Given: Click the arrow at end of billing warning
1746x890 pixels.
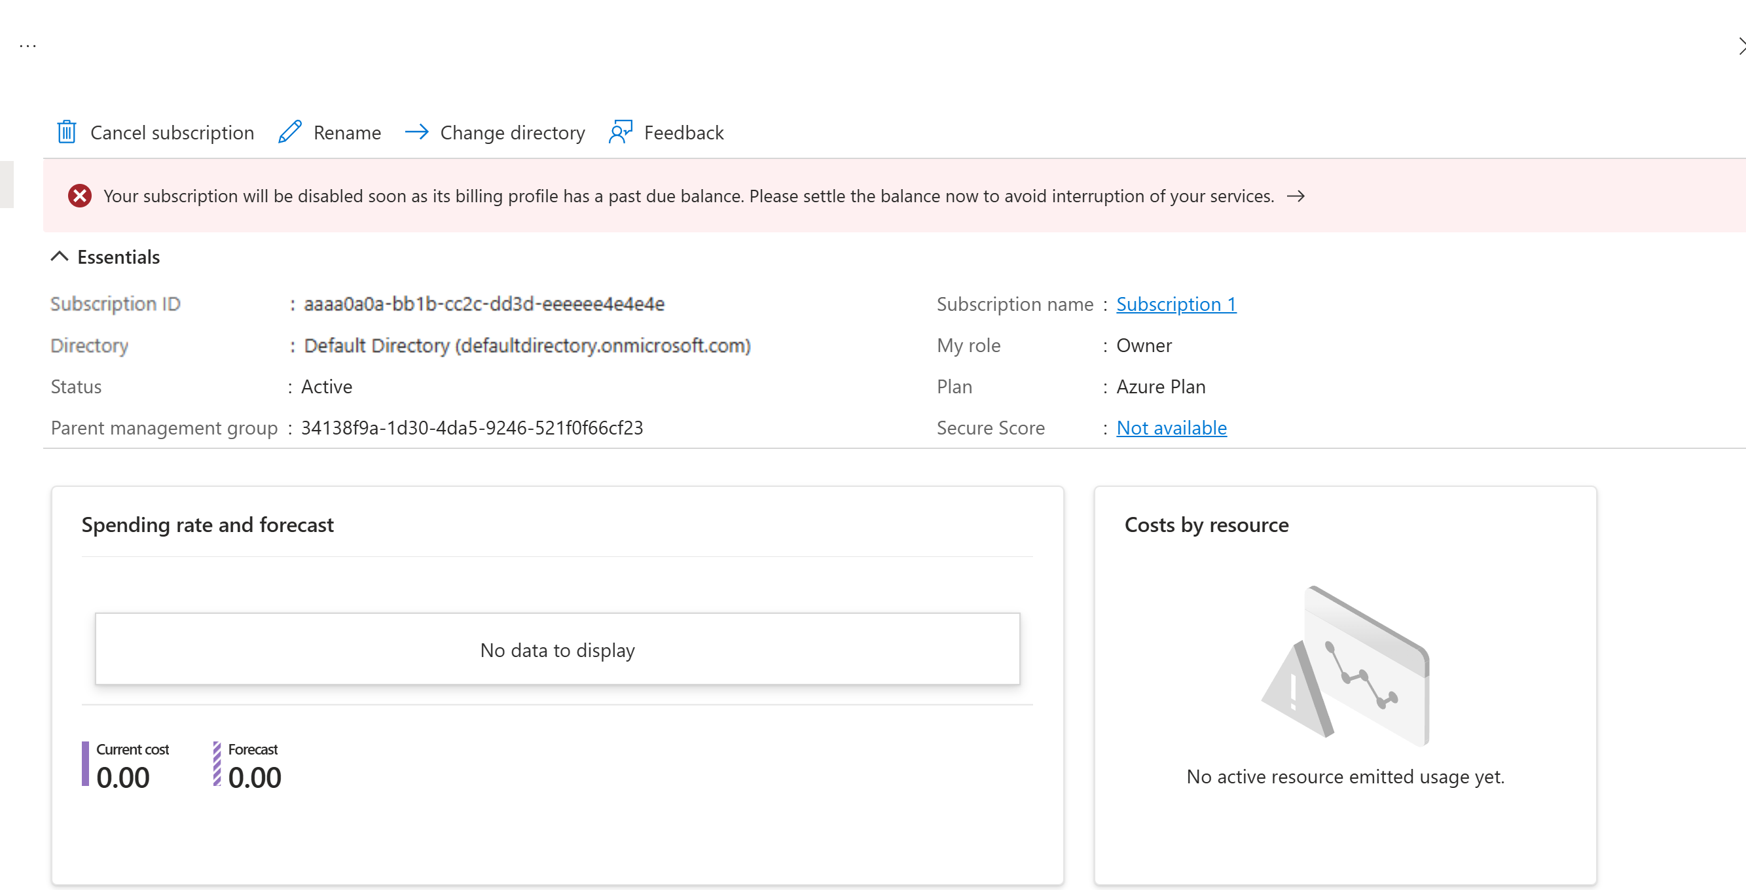Looking at the screenshot, I should coord(1297,196).
